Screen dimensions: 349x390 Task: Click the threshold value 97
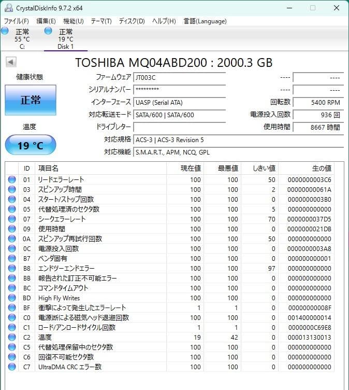[x=271, y=268]
